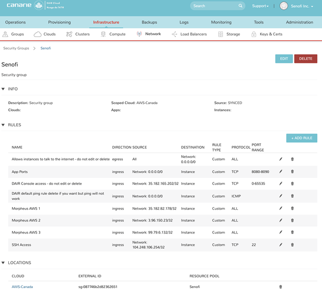Open the Support dropdown menu
The width and height of the screenshot is (322, 302).
point(260,6)
